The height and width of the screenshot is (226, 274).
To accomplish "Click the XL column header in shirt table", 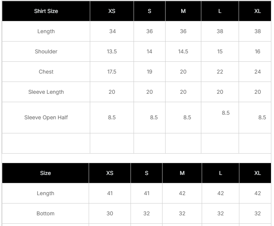I will coord(258,11).
